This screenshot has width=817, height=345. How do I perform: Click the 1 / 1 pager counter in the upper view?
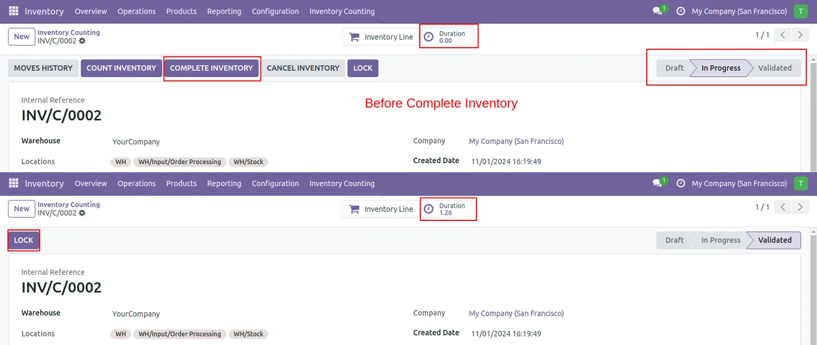click(762, 35)
